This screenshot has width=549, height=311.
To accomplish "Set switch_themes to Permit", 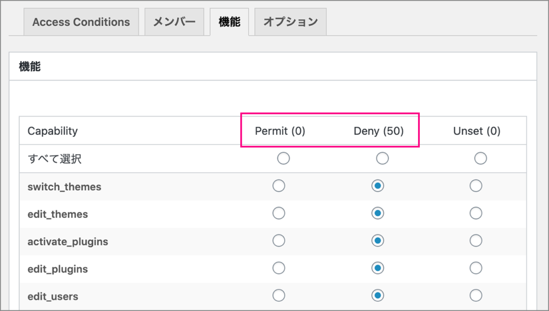I will (279, 186).
